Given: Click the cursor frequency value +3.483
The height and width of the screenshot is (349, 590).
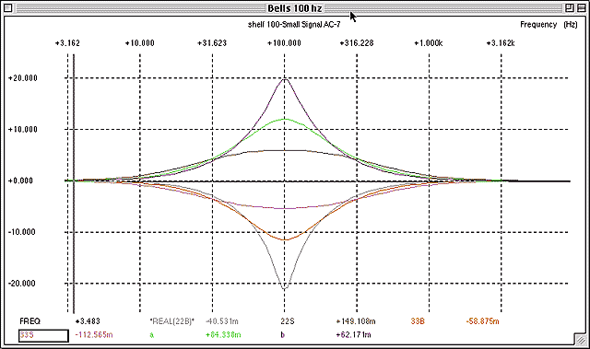Looking at the screenshot, I should pyautogui.click(x=88, y=321).
